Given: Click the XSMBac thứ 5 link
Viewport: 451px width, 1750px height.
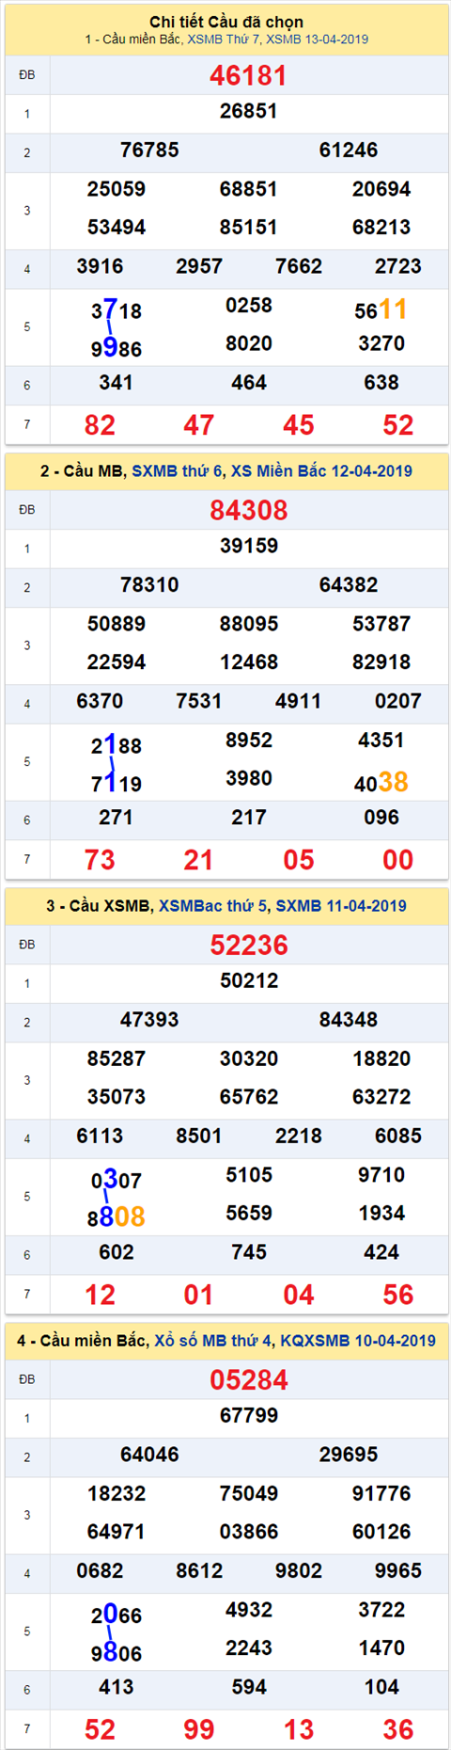Looking at the screenshot, I should click(213, 906).
